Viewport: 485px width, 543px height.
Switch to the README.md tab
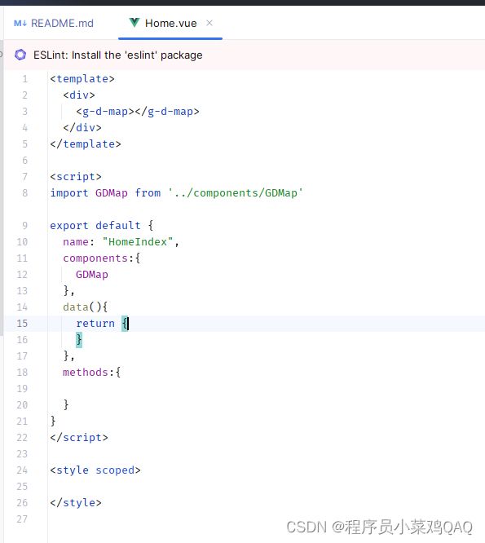tap(54, 23)
